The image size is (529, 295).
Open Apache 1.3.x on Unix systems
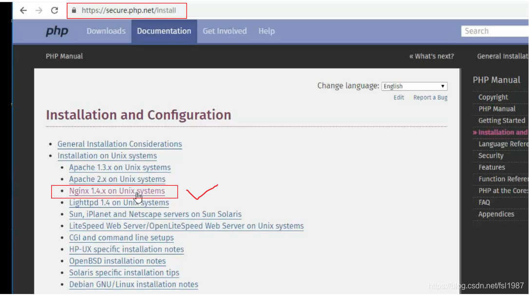[x=120, y=167]
